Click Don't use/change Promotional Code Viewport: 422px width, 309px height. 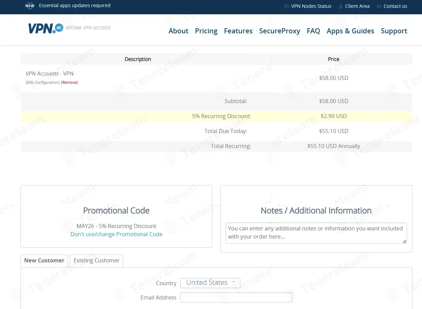pos(116,234)
